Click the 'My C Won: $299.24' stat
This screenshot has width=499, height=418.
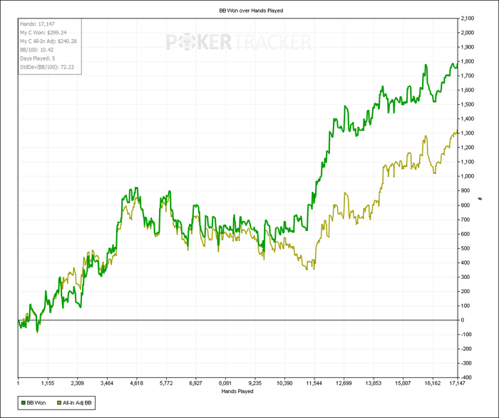pyautogui.click(x=43, y=33)
